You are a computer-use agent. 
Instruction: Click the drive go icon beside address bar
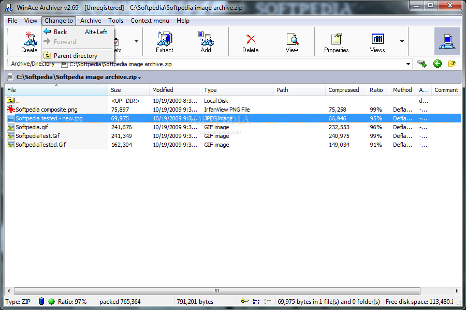pyautogui.click(x=422, y=64)
